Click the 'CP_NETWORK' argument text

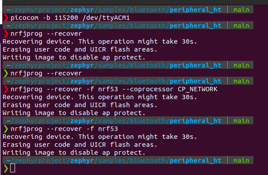[198, 89]
